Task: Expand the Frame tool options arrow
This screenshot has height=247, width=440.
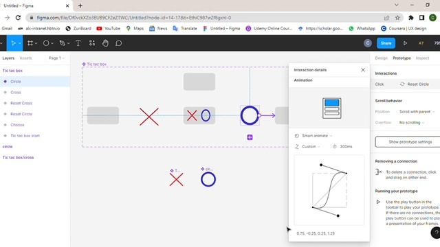Action: tap(36, 43)
